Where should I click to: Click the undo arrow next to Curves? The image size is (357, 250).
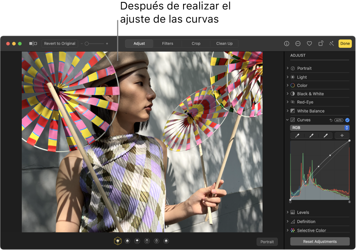tap(331, 120)
